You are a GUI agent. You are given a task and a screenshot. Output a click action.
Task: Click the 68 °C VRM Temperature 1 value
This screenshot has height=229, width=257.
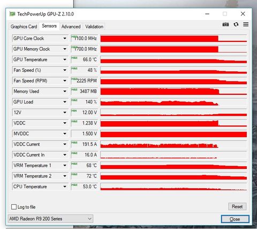point(85,165)
